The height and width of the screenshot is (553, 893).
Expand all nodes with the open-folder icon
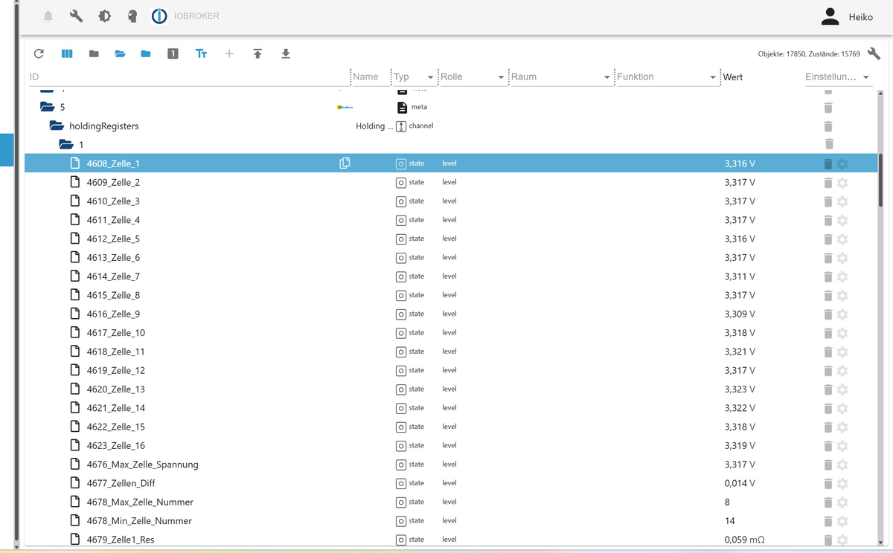120,54
